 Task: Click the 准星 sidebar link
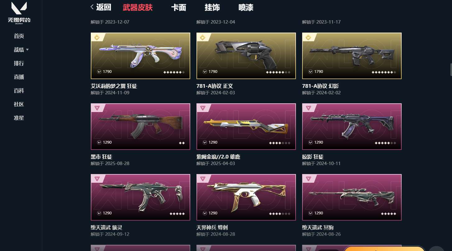19,118
